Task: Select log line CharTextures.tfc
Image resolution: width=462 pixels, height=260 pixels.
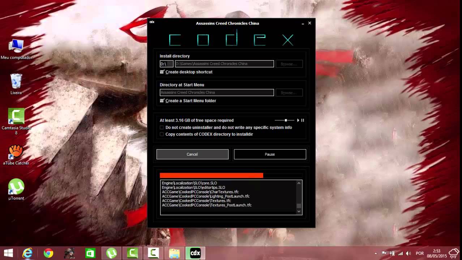Action: click(200, 192)
